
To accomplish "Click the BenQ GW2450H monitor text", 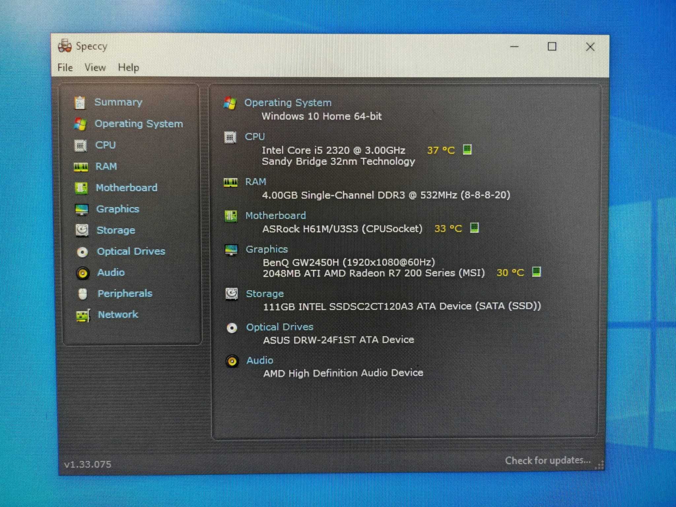I will click(x=349, y=262).
